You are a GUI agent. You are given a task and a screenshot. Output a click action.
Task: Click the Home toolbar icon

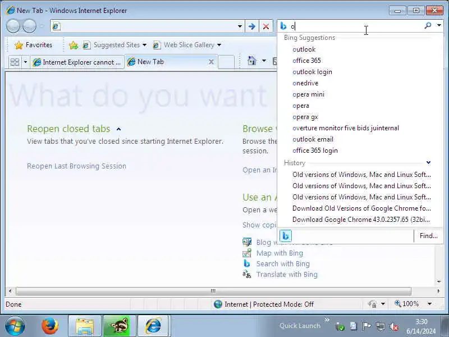click(x=251, y=61)
